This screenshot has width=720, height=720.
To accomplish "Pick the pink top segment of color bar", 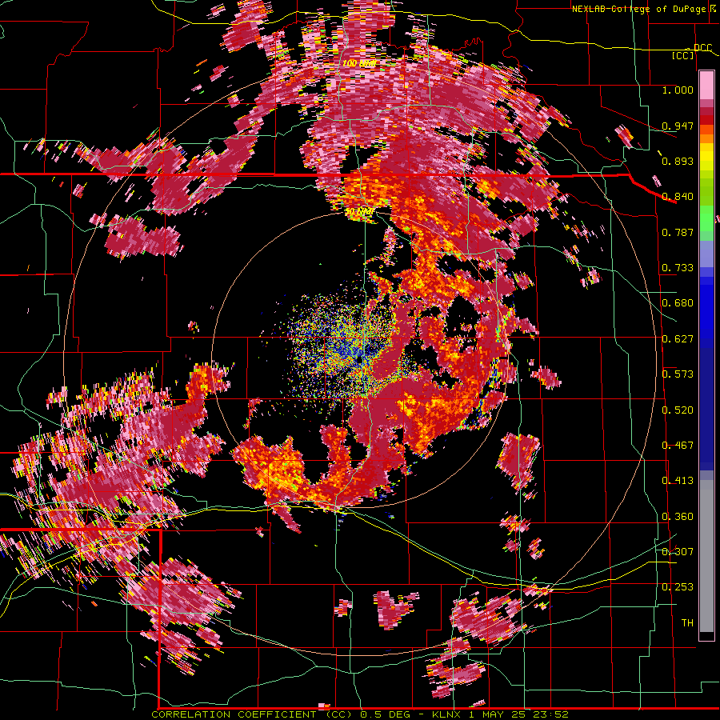I will click(706, 85).
